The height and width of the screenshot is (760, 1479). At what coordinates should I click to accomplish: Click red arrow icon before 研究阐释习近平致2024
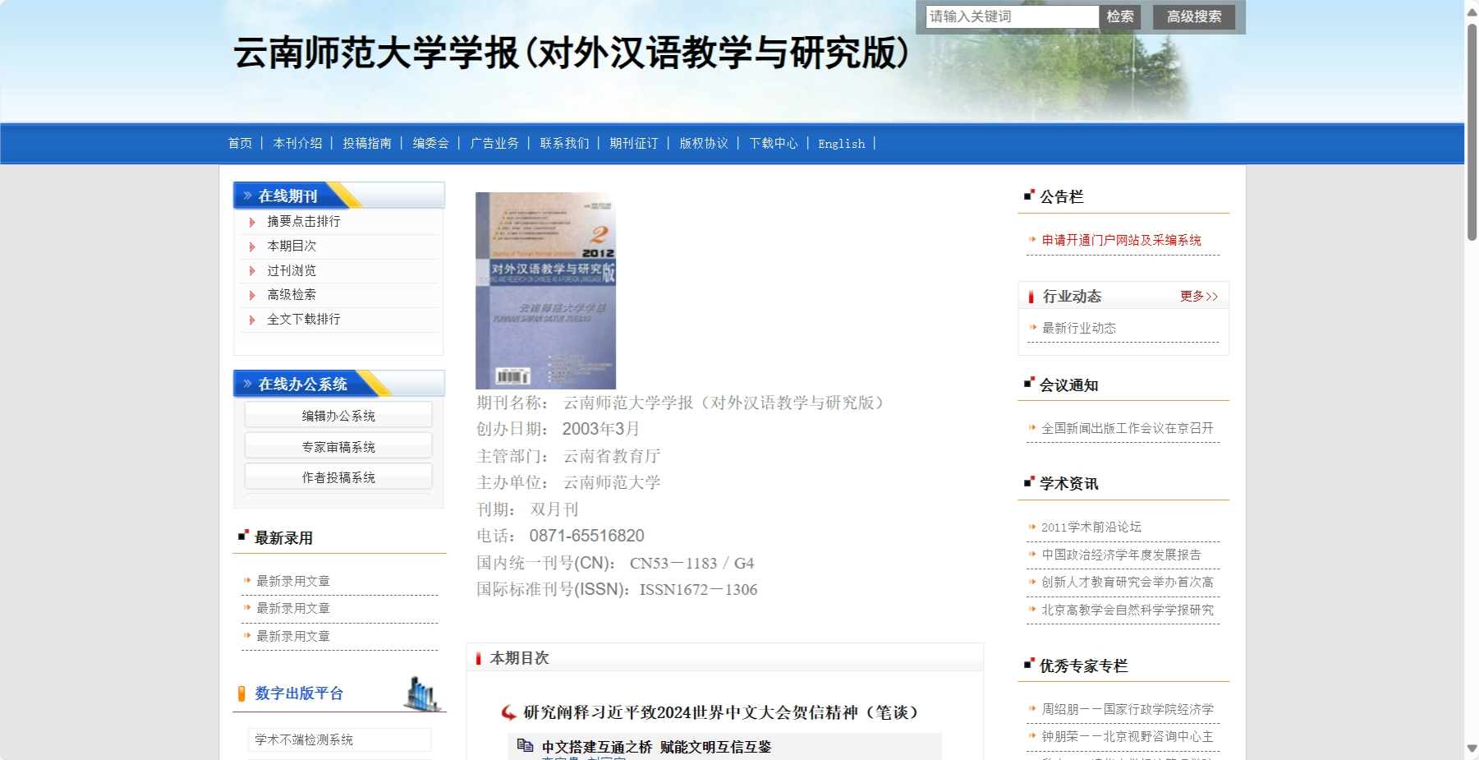509,712
